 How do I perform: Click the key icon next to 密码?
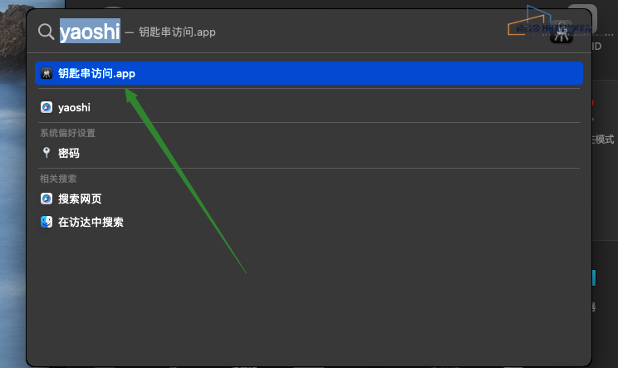click(47, 153)
